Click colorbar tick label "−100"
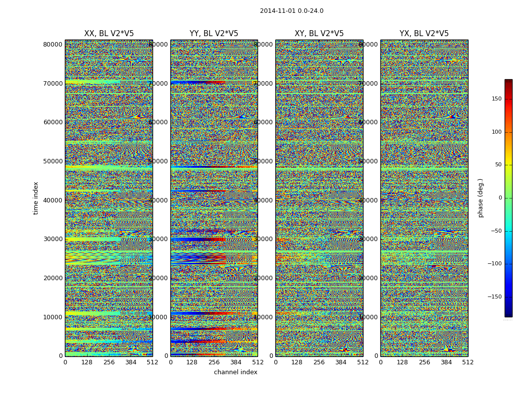This screenshot has height=396, width=520. [x=494, y=263]
